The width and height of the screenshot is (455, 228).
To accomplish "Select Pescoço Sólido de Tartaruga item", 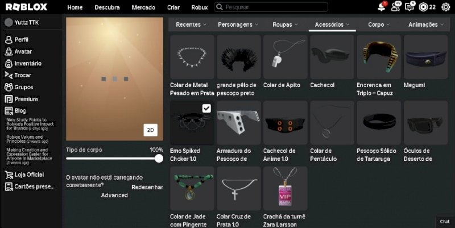I will 379,123.
